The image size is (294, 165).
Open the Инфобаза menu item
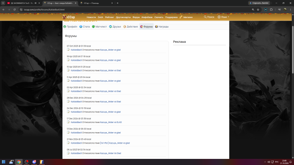pos(147,17)
